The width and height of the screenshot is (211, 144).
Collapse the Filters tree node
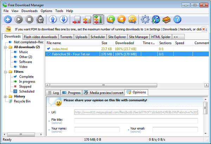point(6,72)
